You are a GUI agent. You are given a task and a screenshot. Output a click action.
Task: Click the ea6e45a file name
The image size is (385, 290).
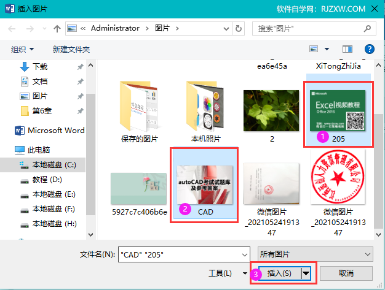[272, 66]
